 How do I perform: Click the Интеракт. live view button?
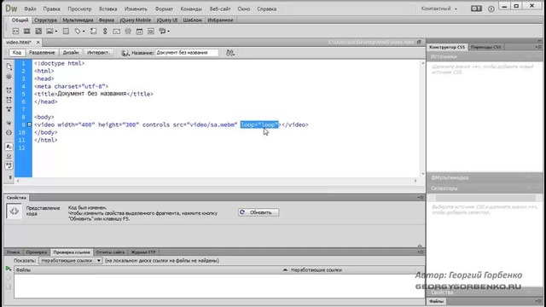tap(98, 53)
